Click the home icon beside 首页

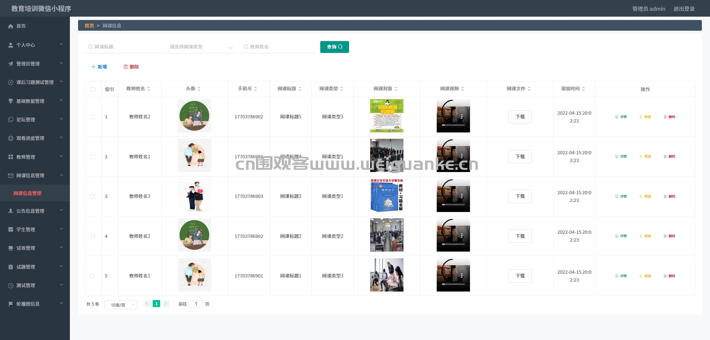tap(11, 26)
